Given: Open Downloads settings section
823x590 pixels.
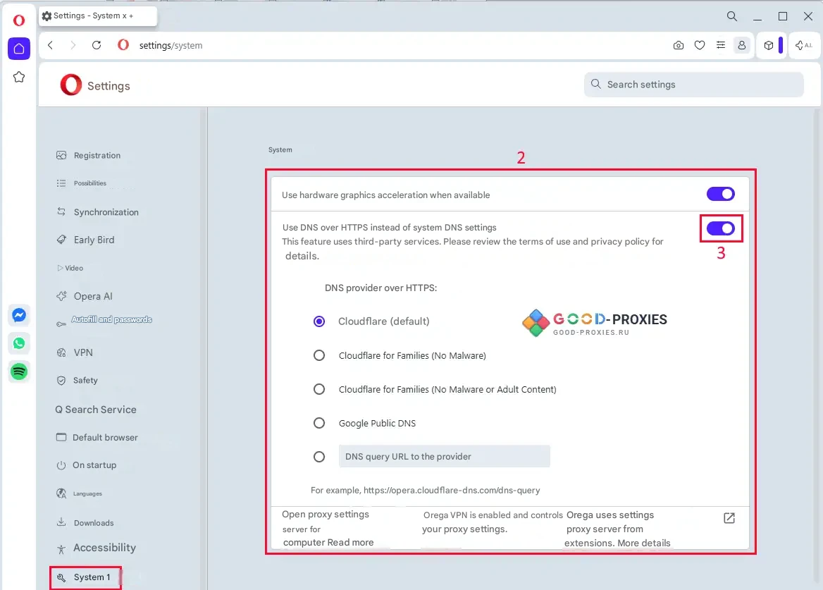Looking at the screenshot, I should (85, 523).
